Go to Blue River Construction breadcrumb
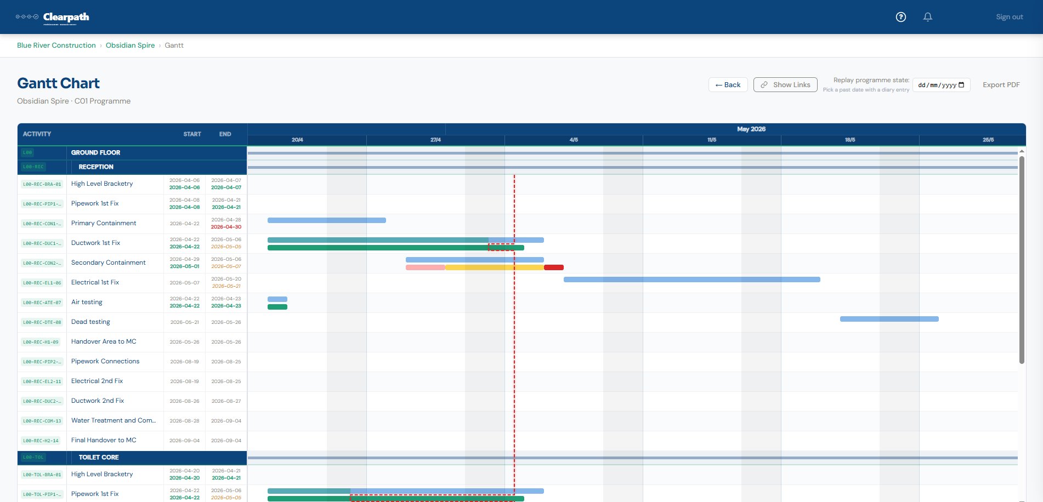Image resolution: width=1043 pixels, height=502 pixels. (x=56, y=45)
